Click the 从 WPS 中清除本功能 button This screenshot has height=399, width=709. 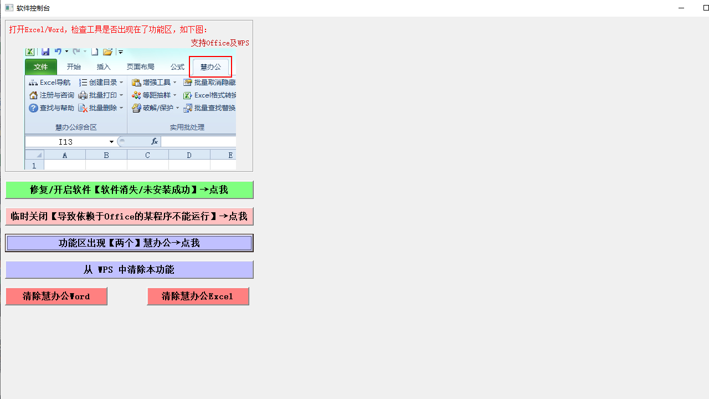[129, 270]
